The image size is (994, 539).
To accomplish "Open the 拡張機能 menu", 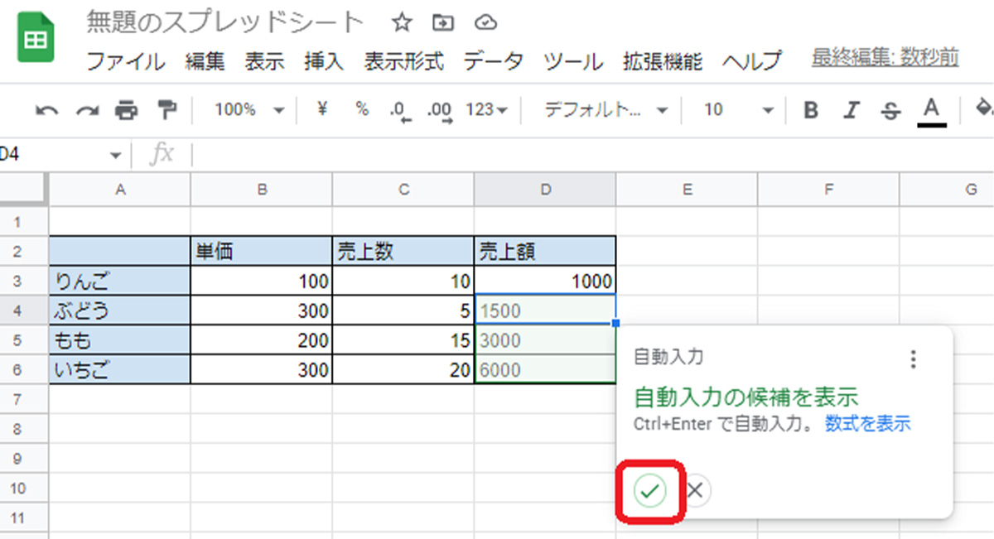I will [x=663, y=61].
